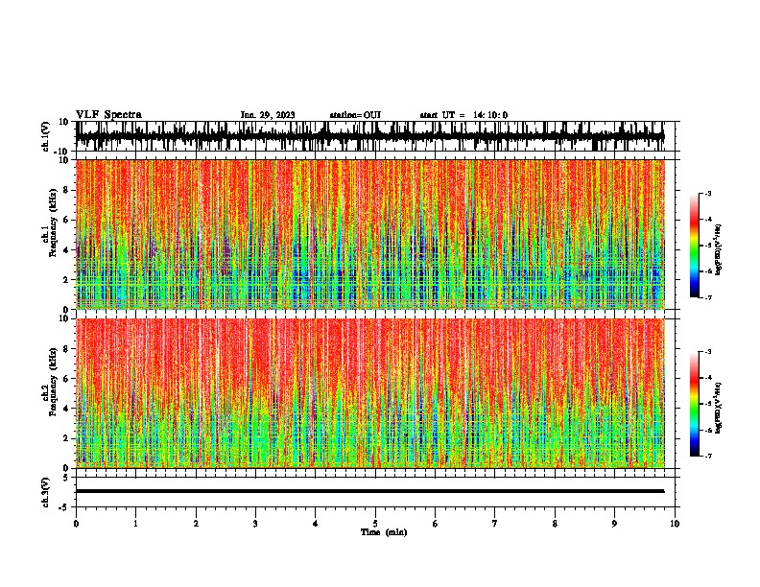
Task: Click the time axis tick label 1
Action: [x=135, y=524]
